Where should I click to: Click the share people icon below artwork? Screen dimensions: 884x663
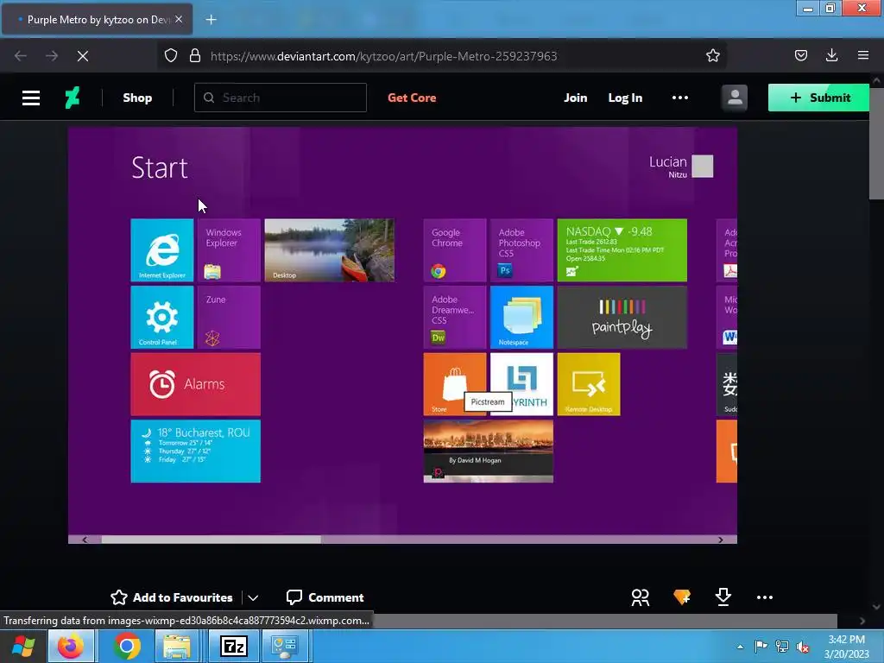pyautogui.click(x=640, y=597)
